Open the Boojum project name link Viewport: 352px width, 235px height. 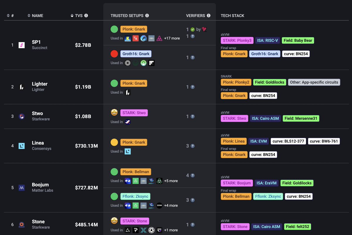40,185
